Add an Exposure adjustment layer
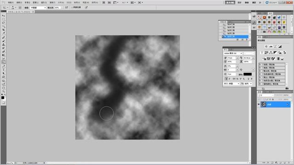This screenshot has height=165, width=294. [x=280, y=46]
